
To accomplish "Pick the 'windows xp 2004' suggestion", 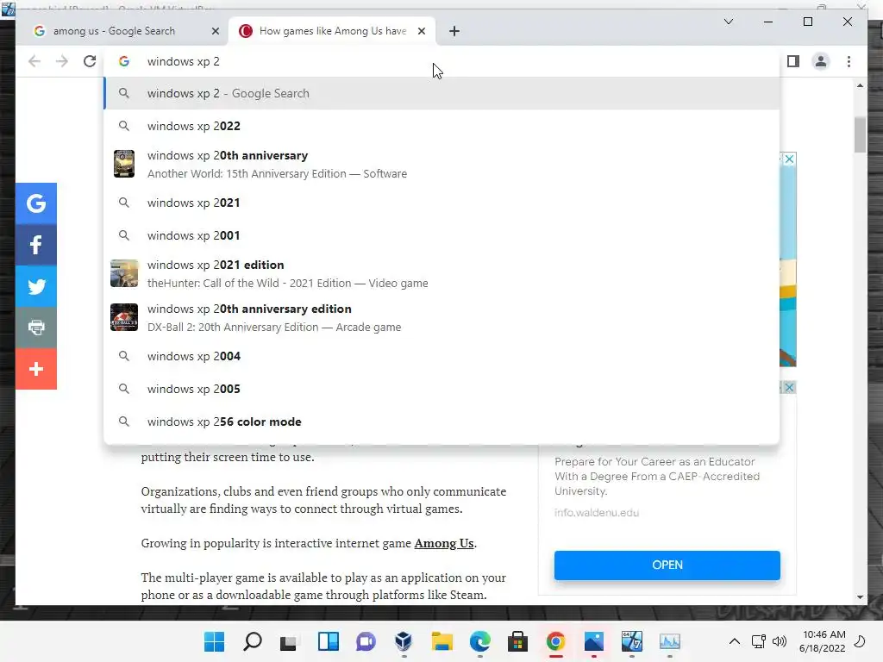I will tap(442, 356).
